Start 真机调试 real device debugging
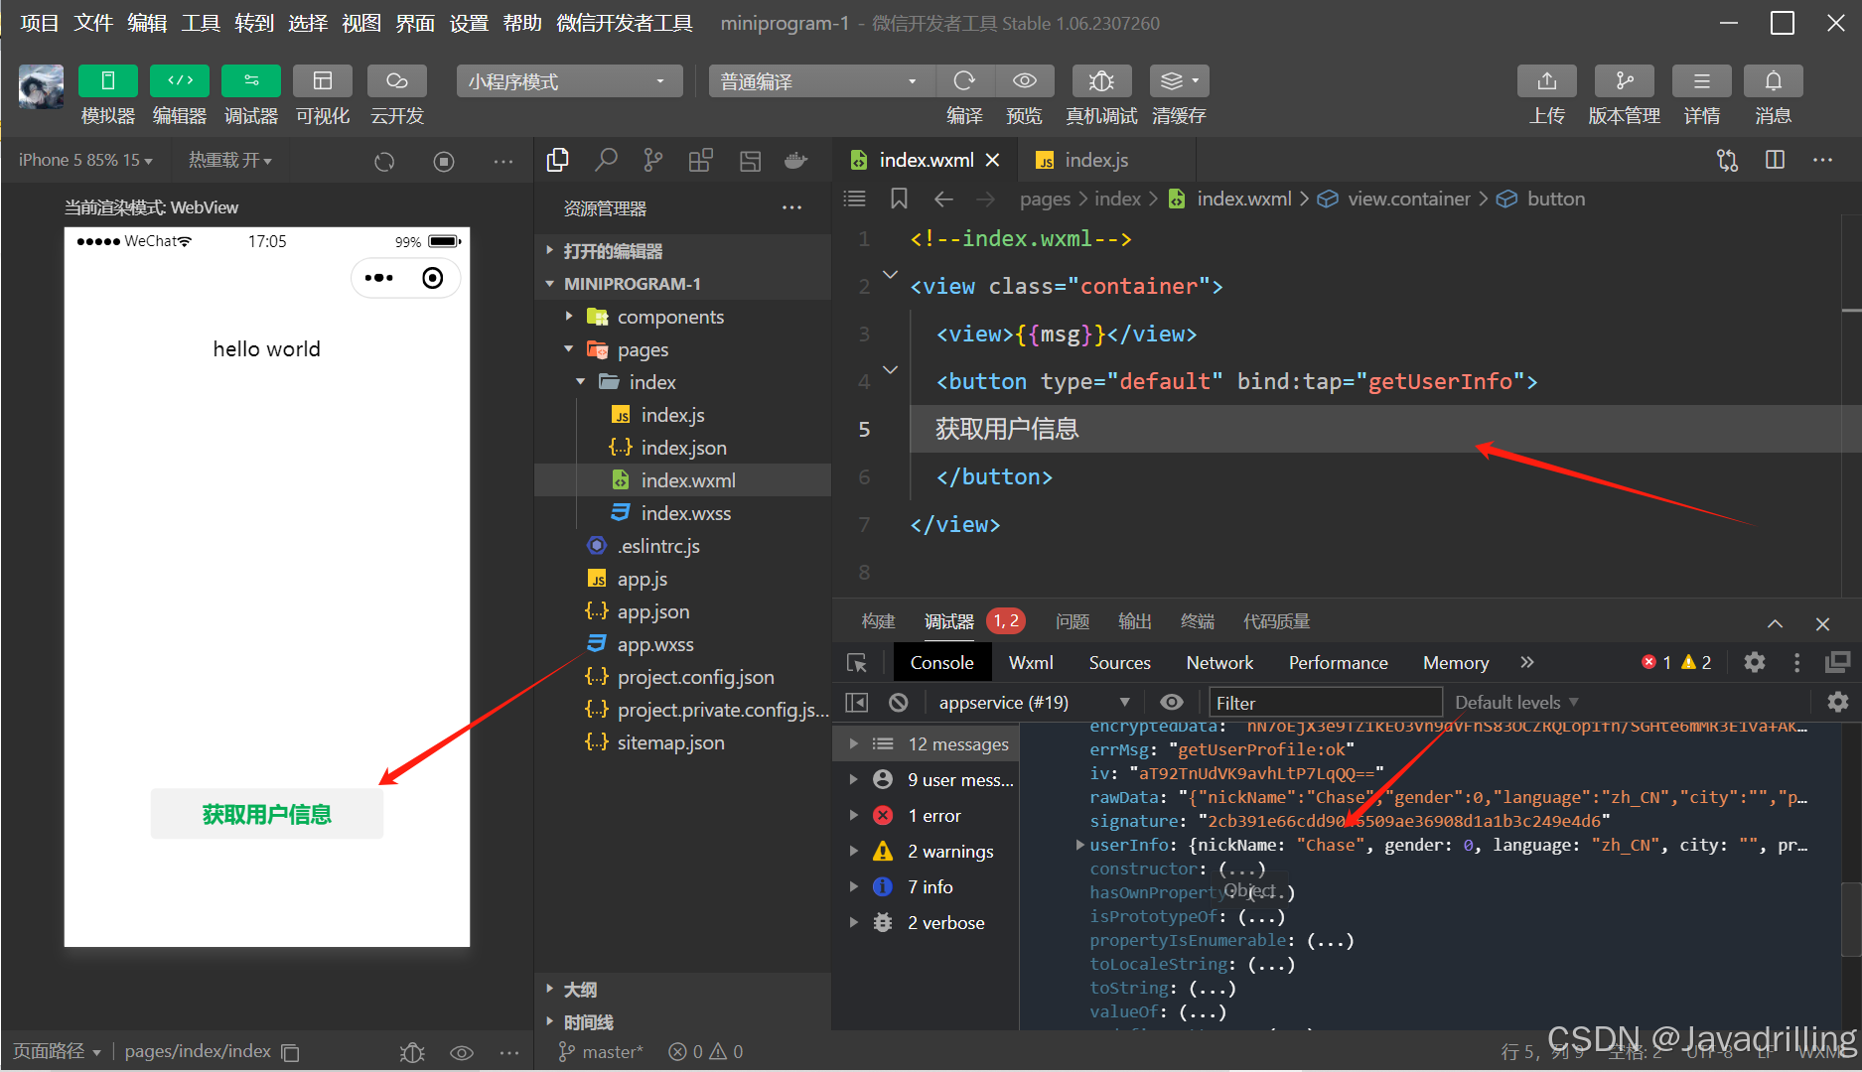Screen dimensions: 1862x1072 pyautogui.click(x=1101, y=81)
